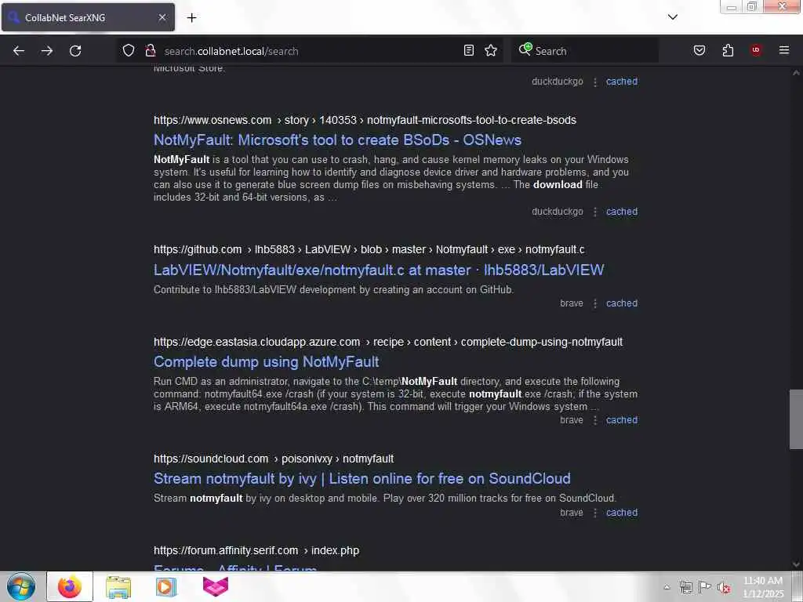Go forward to next page

point(47,51)
